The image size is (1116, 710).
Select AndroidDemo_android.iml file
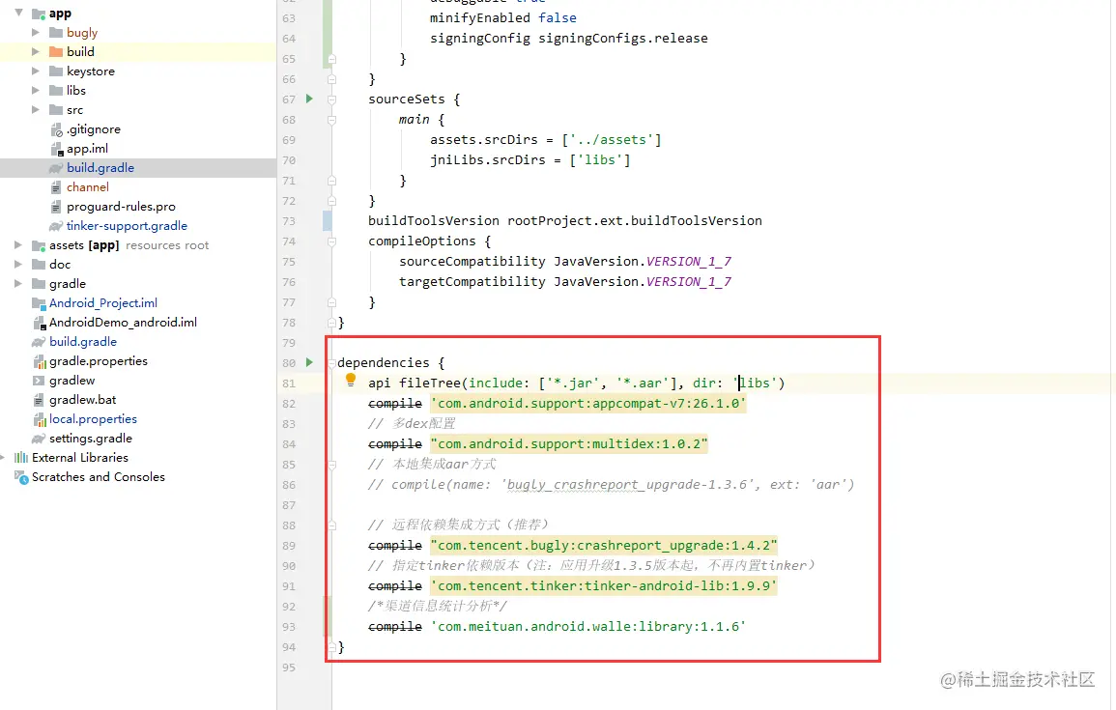tap(123, 323)
